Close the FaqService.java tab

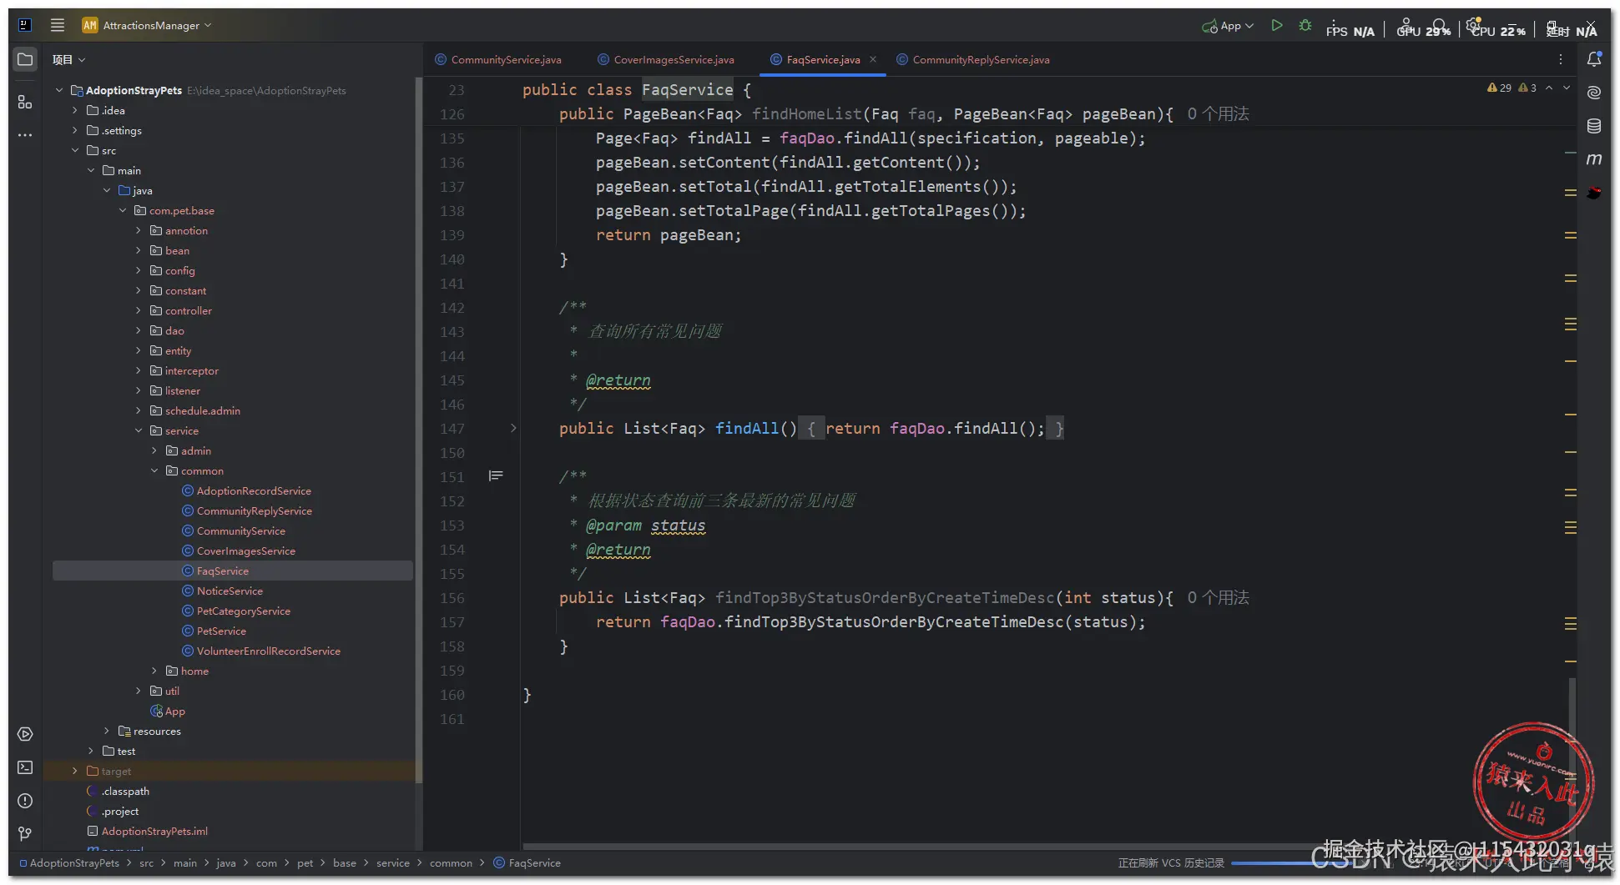pos(873,59)
